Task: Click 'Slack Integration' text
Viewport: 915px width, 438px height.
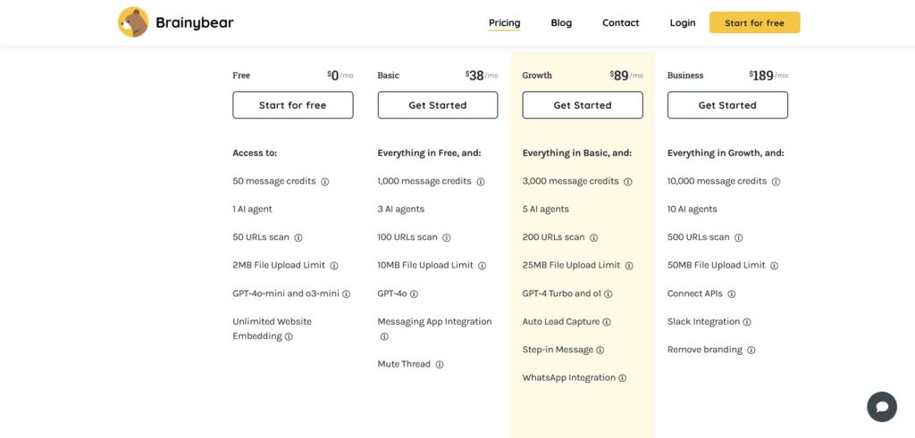Action: 704,322
